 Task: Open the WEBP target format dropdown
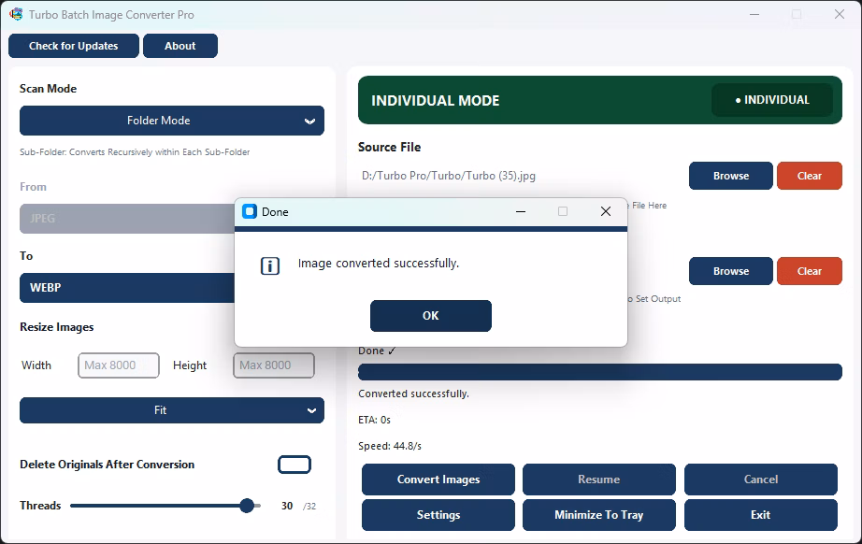click(x=127, y=287)
